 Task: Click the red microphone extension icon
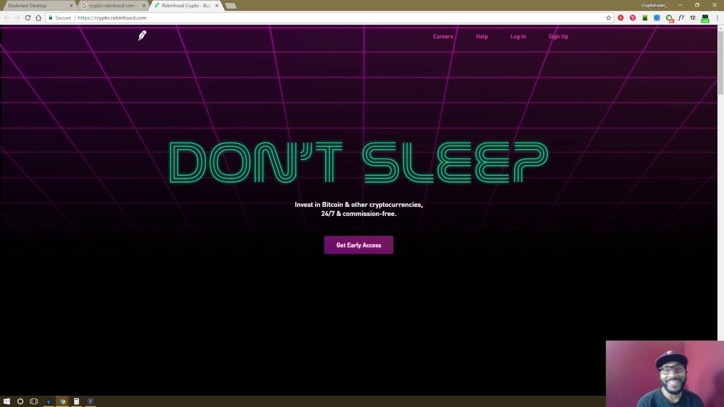click(620, 18)
